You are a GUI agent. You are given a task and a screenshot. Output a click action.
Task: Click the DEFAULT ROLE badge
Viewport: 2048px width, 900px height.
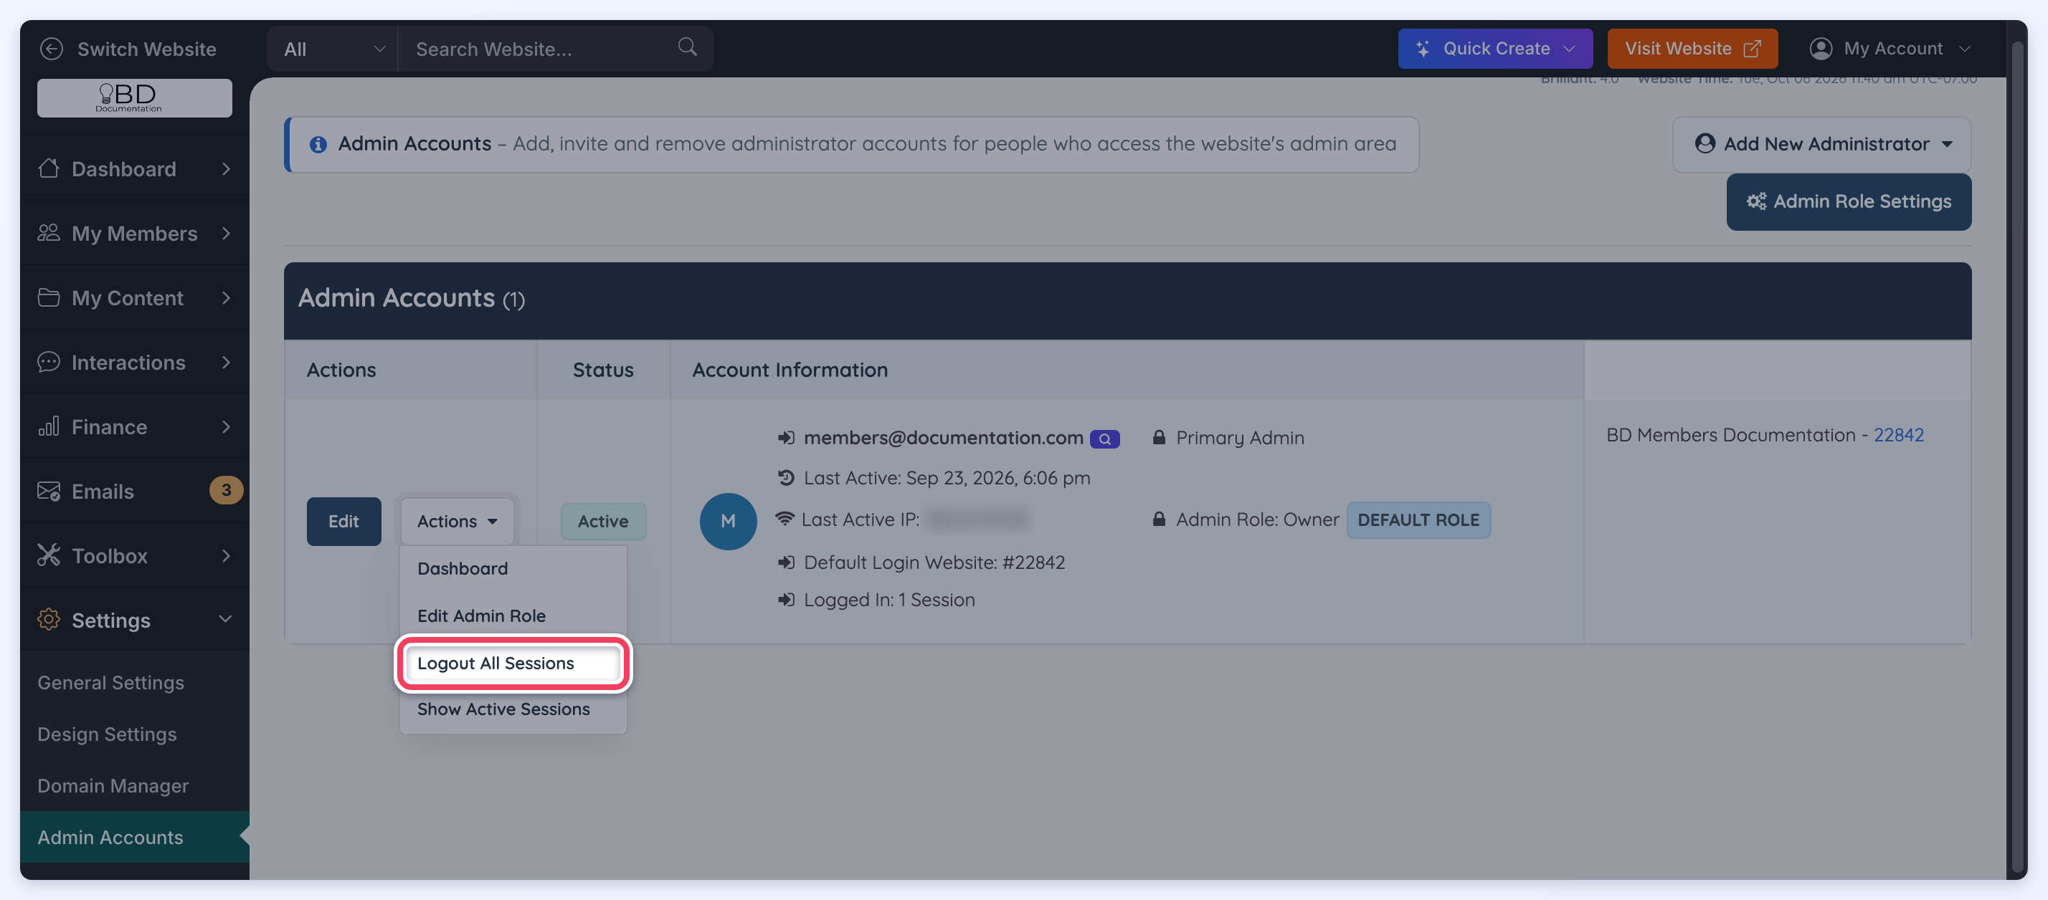click(x=1418, y=520)
